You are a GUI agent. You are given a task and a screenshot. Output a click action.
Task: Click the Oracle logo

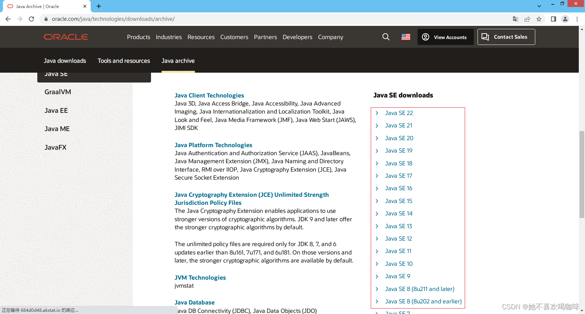pyautogui.click(x=66, y=37)
